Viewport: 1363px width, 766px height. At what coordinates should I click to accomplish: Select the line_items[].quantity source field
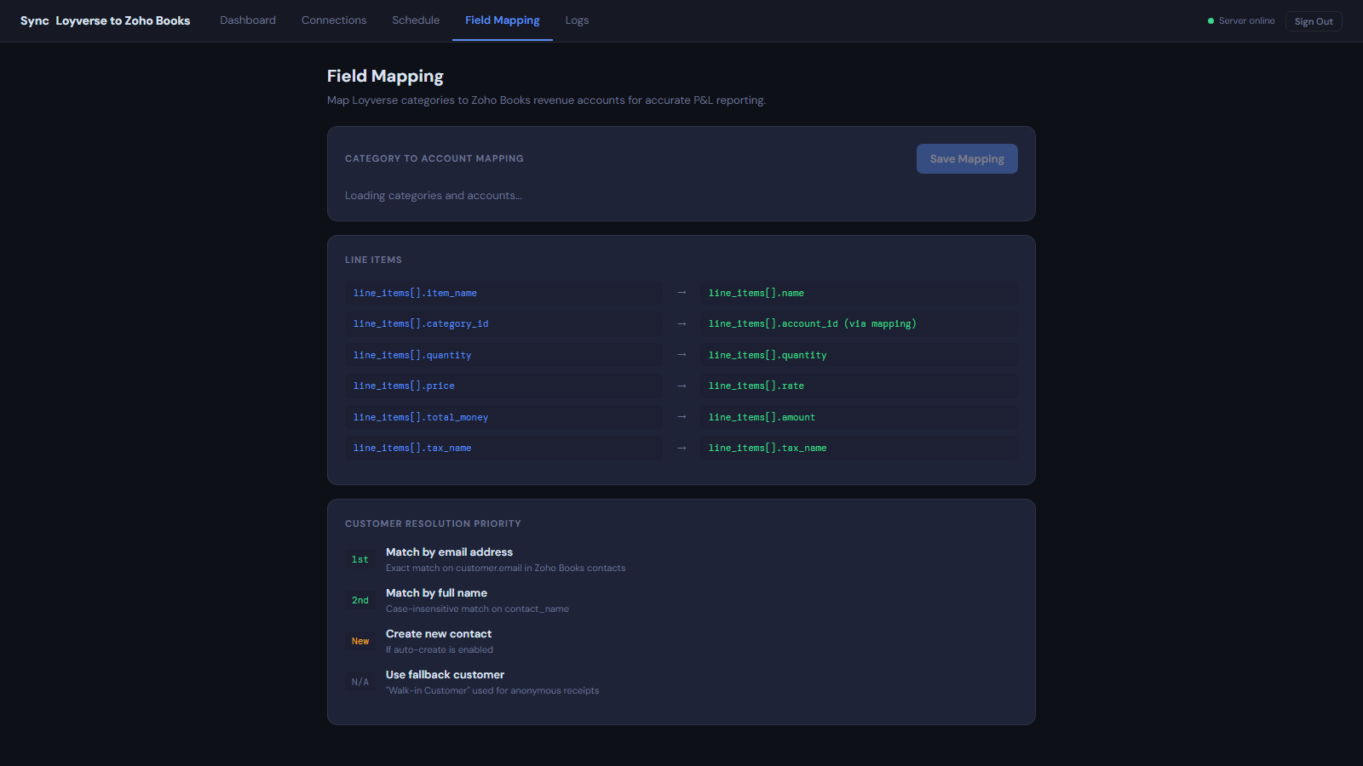(503, 355)
